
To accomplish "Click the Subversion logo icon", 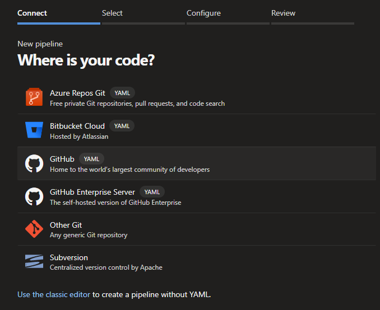I will tap(34, 262).
